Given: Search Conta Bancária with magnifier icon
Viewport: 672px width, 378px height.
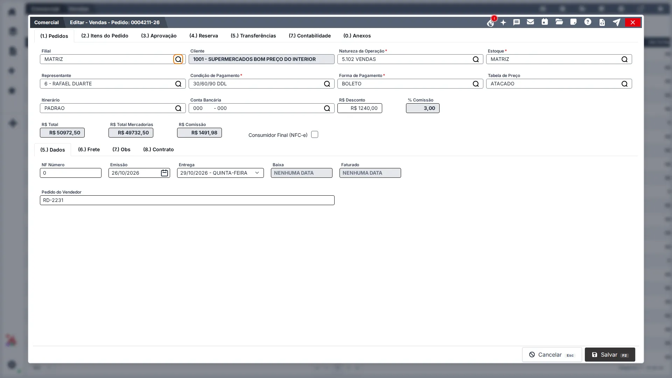Looking at the screenshot, I should point(327,108).
